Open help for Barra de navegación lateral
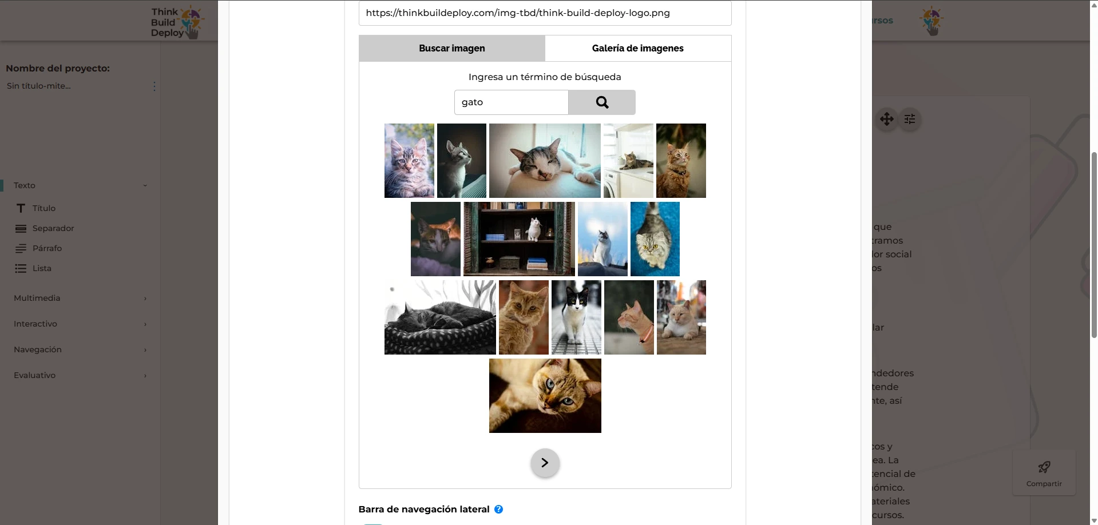The height and width of the screenshot is (525, 1098). pos(498,509)
